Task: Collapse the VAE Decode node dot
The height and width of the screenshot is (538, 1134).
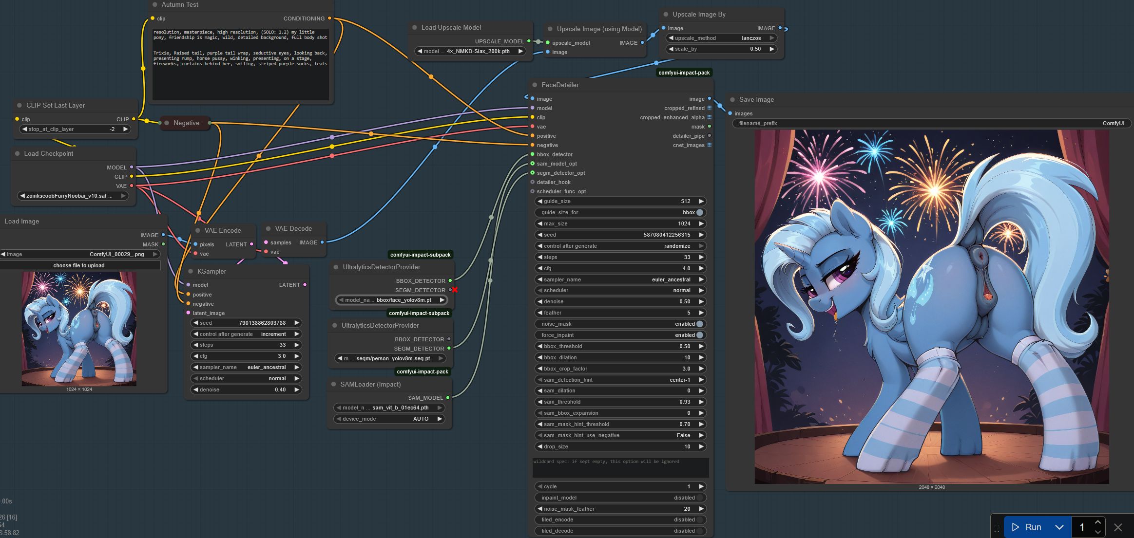Action: click(268, 229)
